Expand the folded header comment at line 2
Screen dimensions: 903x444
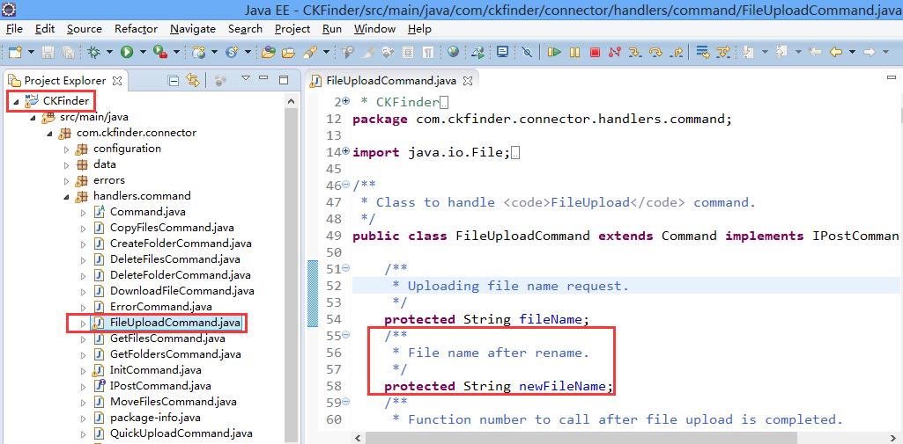click(x=345, y=101)
